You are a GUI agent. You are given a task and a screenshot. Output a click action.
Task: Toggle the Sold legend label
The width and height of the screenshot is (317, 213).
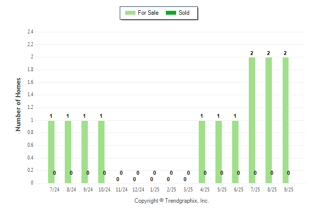184,13
